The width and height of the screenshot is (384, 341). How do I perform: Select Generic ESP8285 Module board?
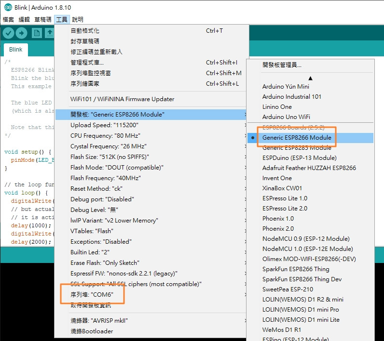(310, 148)
